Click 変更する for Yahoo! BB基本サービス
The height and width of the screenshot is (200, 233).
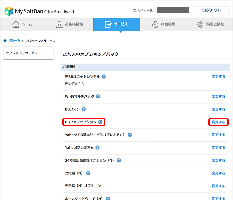tap(218, 135)
